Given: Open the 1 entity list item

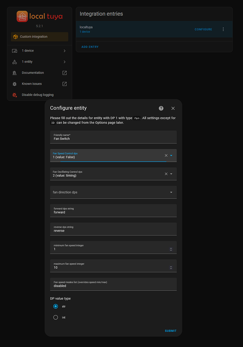Looking at the screenshot, I should (40, 62).
